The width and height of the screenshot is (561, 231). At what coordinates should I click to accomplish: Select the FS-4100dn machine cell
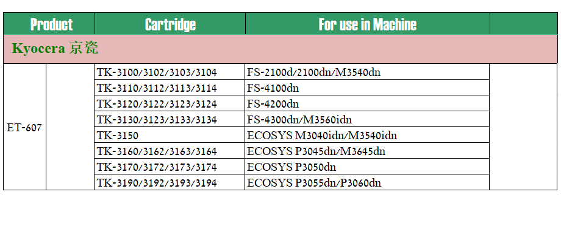(x=367, y=88)
